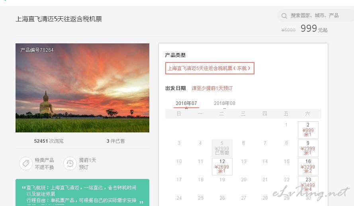Click the 52451 次浏览 view count
Screen dimensions: 354x206
click(49, 141)
